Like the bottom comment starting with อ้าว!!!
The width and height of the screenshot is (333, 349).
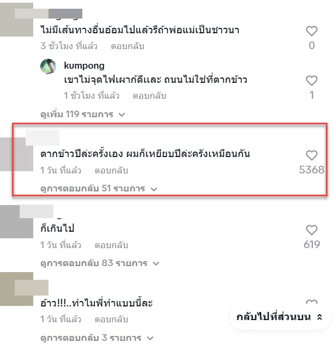[311, 303]
